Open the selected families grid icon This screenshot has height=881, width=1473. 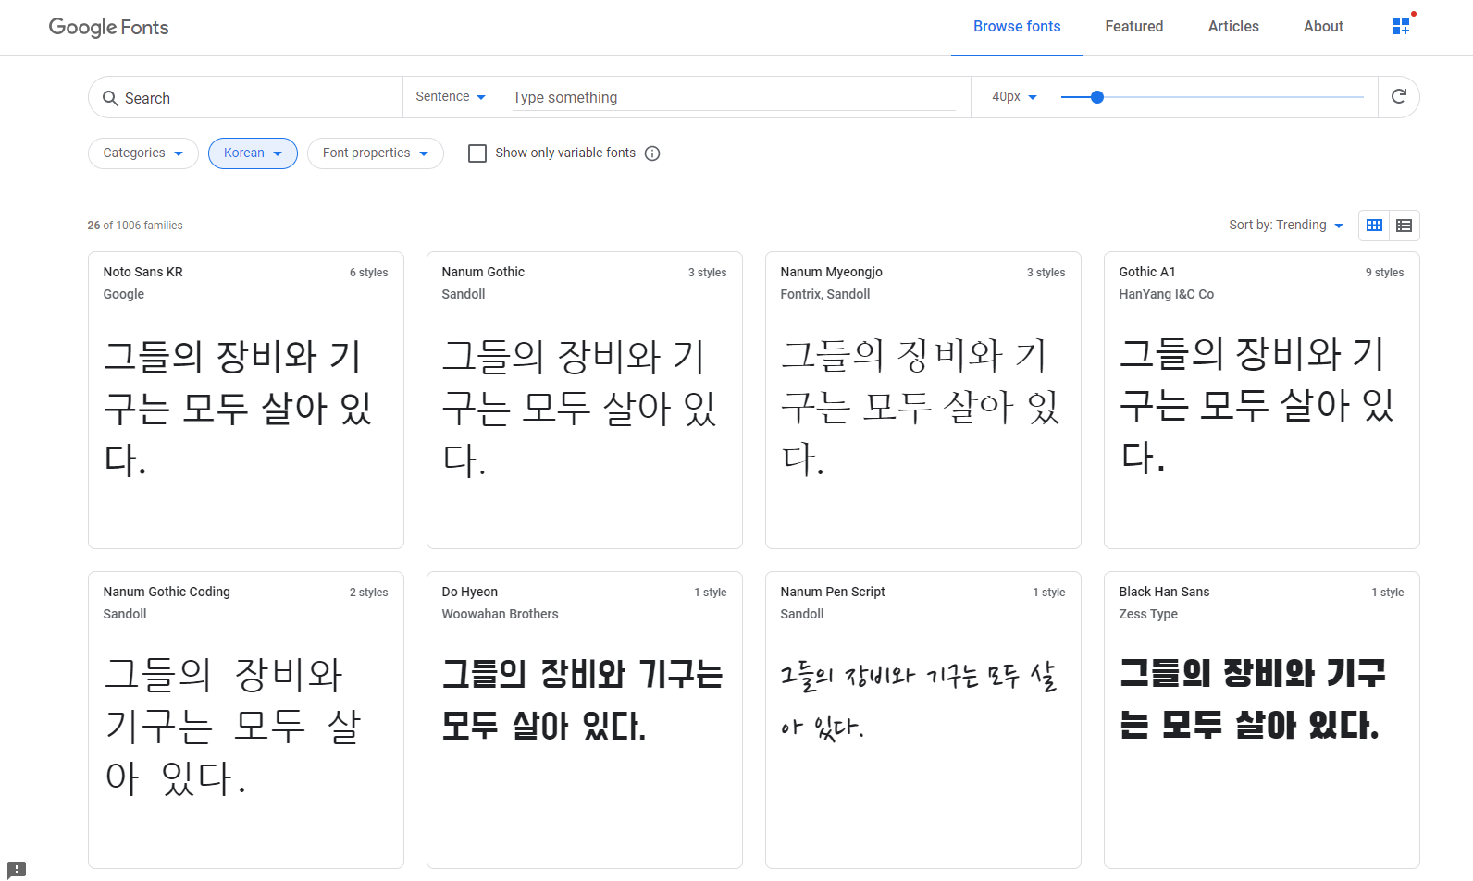1401,26
